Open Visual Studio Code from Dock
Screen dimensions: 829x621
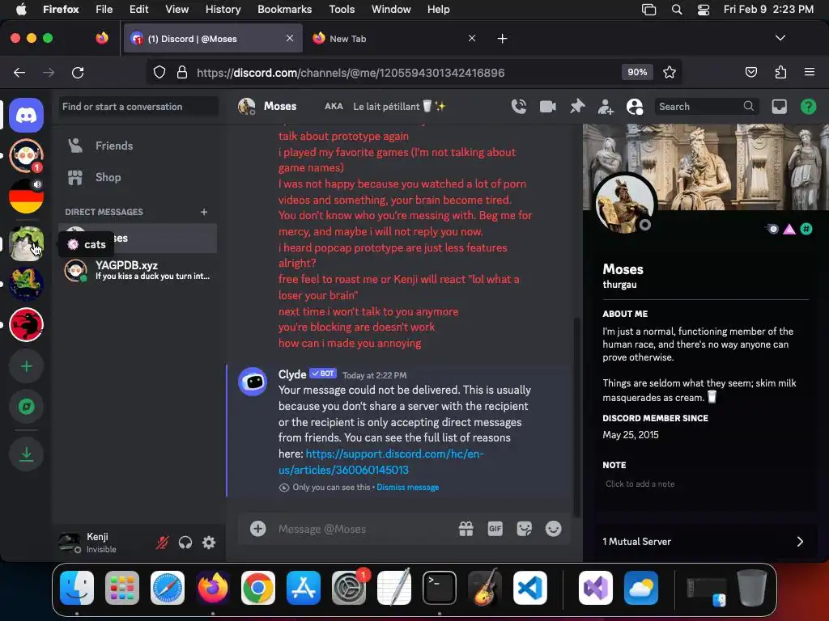click(x=529, y=588)
